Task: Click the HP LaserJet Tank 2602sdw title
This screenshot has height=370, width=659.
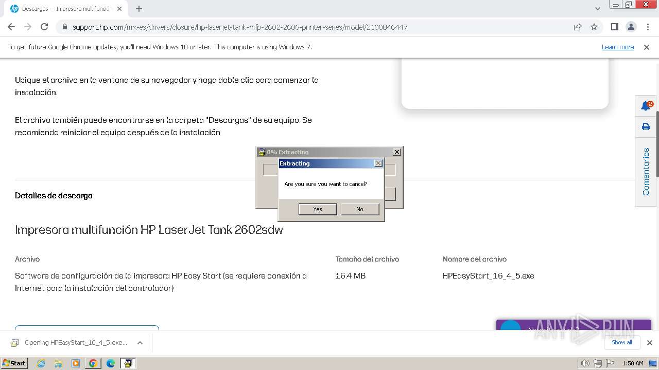Action: coord(149,230)
